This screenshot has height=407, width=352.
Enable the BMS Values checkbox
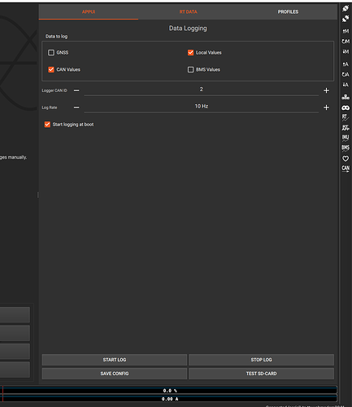pos(190,69)
